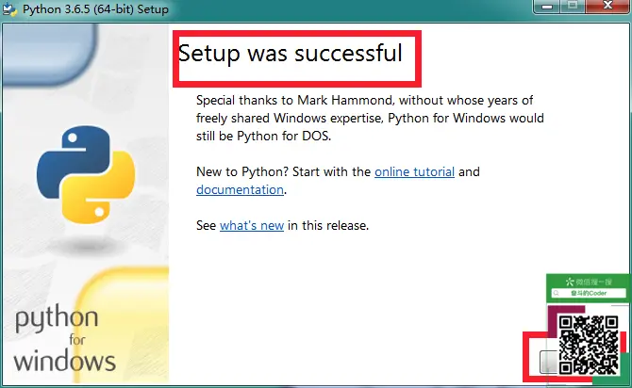Viewport: 632px width, 388px height.
Task: Click the Mark Hammond thanks paragraph
Action: point(370,118)
